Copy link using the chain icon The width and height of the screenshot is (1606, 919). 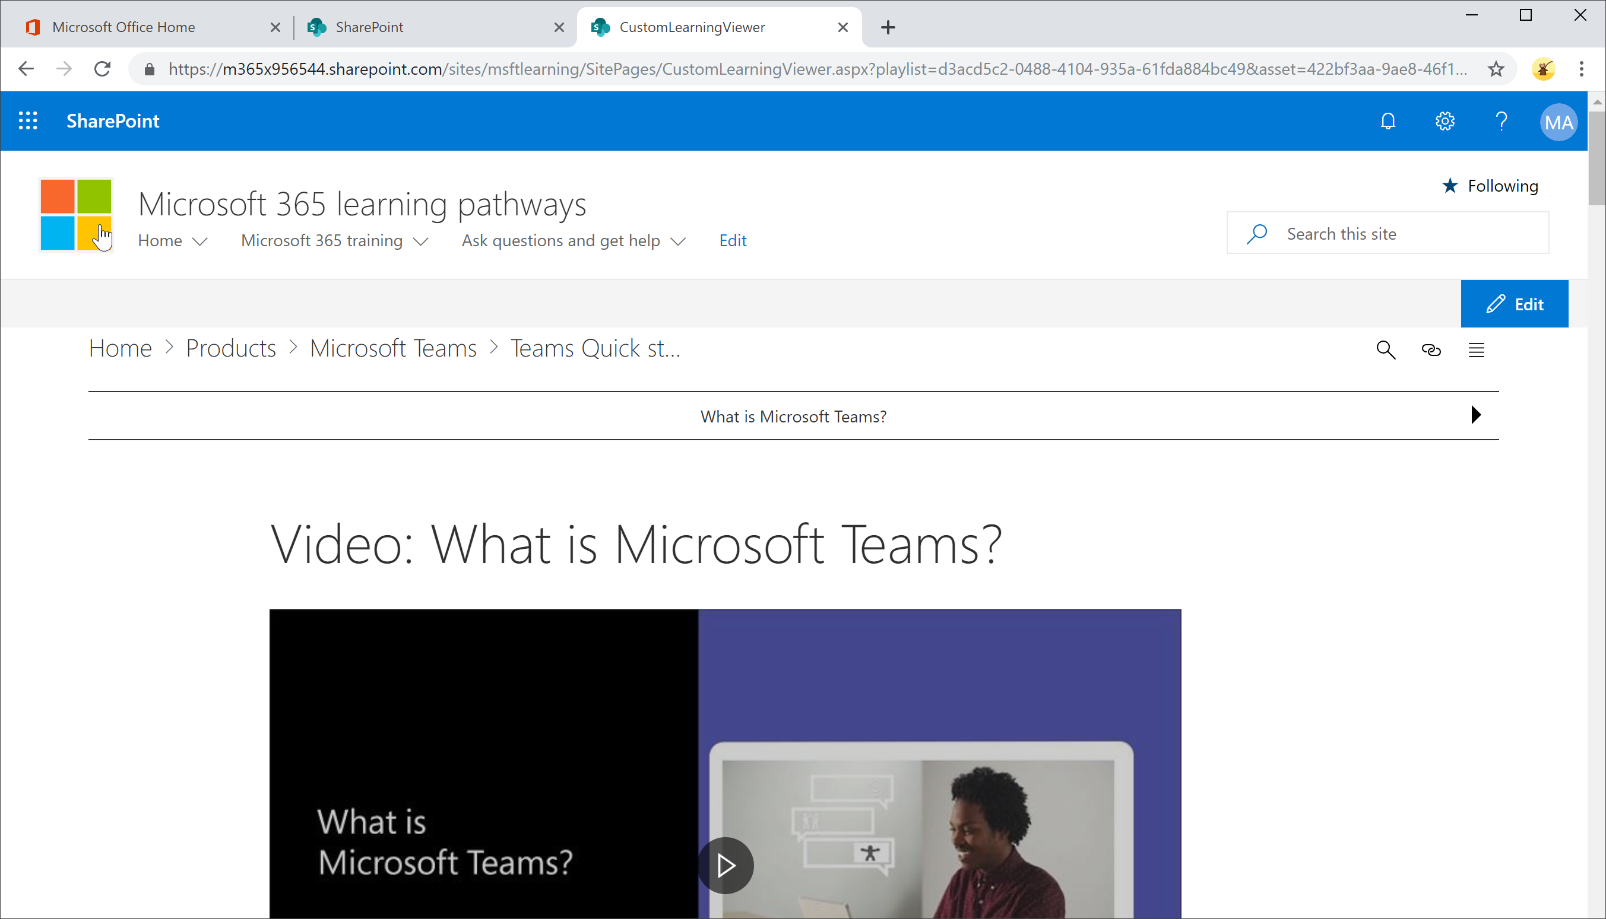1431,349
